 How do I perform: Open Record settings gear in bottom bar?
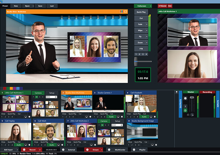pyautogui.click(x=24, y=150)
